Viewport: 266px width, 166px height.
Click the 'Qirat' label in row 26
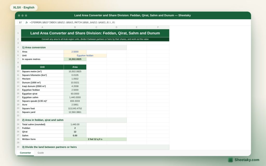click(42, 132)
